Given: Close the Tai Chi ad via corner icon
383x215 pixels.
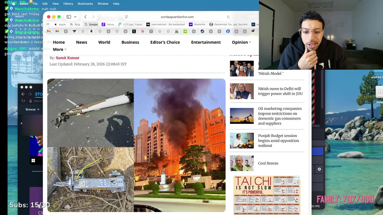Looking at the screenshot, I should tap(298, 177).
